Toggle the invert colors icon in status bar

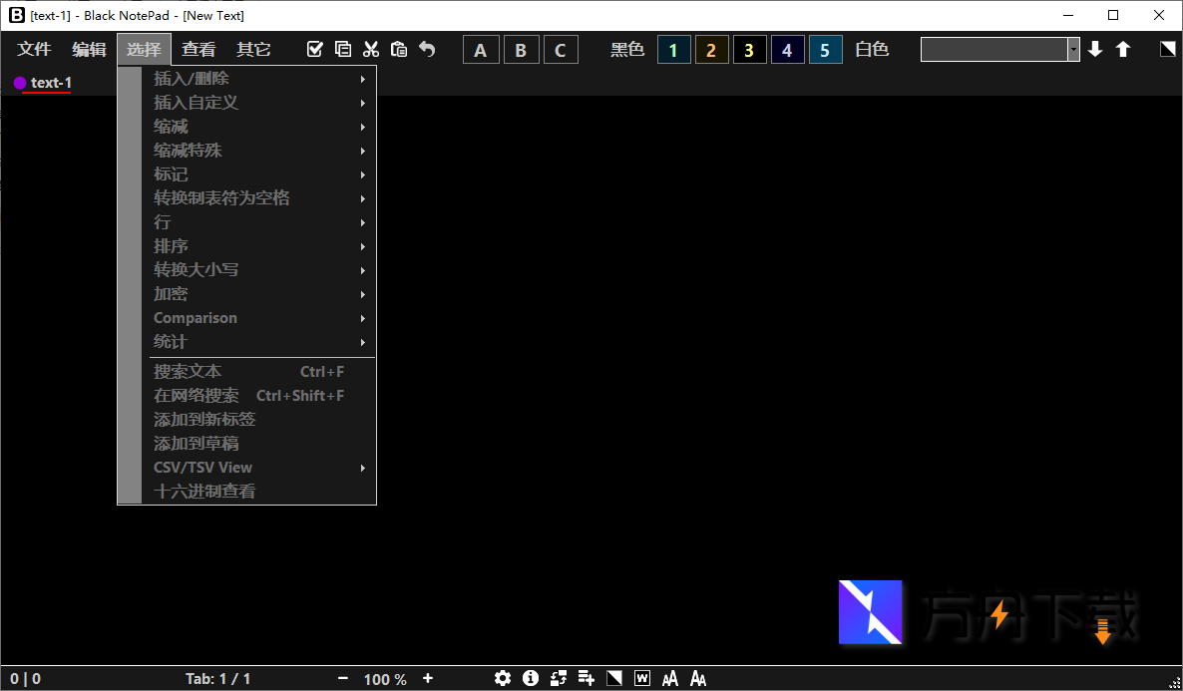click(x=614, y=678)
